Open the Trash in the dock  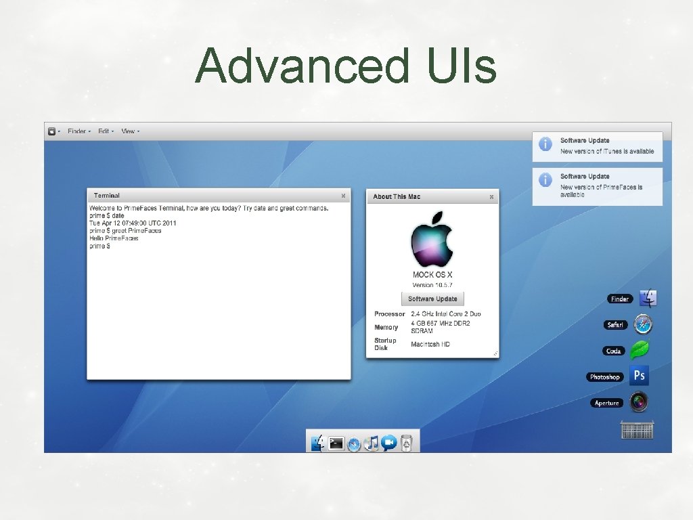(x=407, y=443)
